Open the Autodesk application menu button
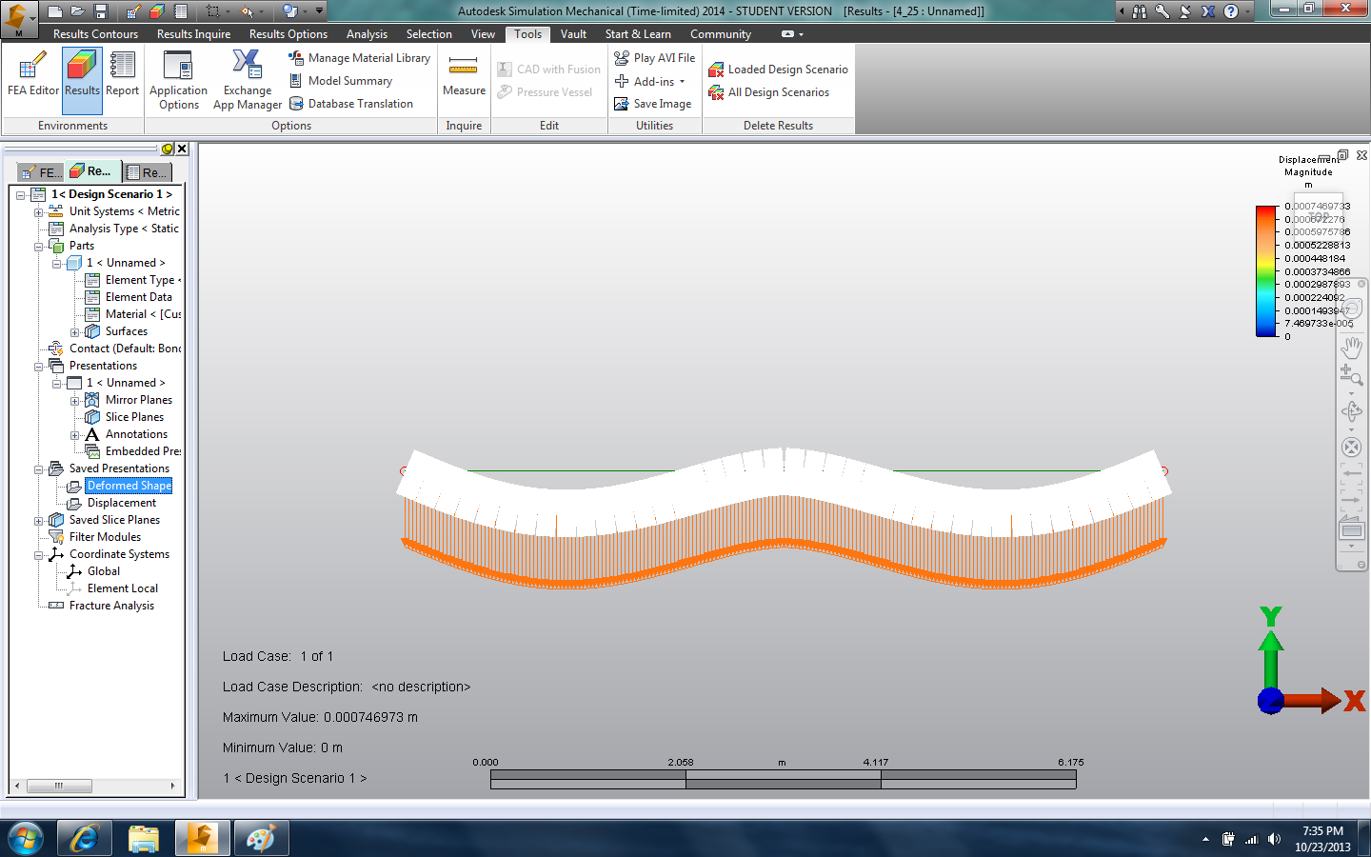This screenshot has height=857, width=1371. (x=18, y=19)
